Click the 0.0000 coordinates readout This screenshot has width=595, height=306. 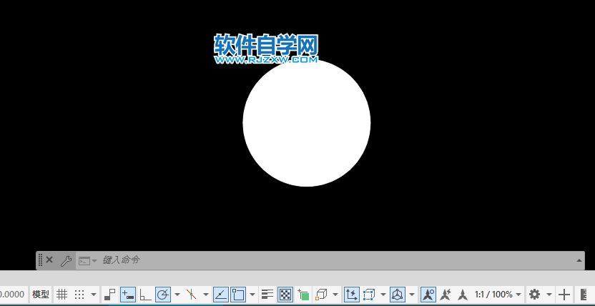tap(12, 295)
